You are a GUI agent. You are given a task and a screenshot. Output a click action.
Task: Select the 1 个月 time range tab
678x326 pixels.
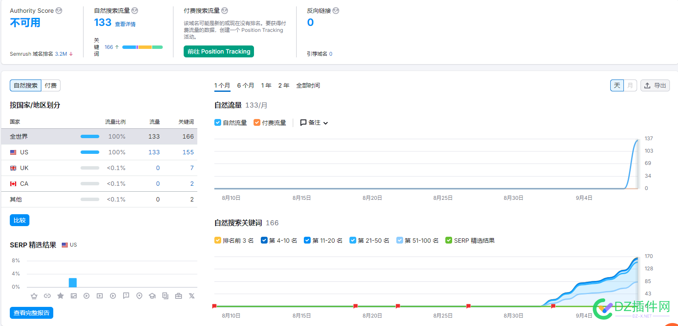(222, 85)
